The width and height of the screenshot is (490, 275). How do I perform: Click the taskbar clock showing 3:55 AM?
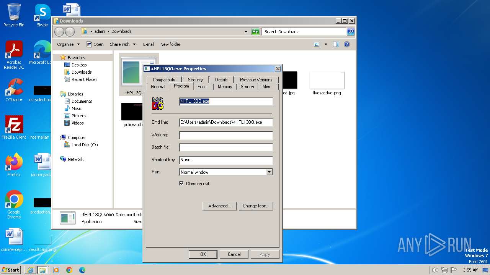[470, 270]
